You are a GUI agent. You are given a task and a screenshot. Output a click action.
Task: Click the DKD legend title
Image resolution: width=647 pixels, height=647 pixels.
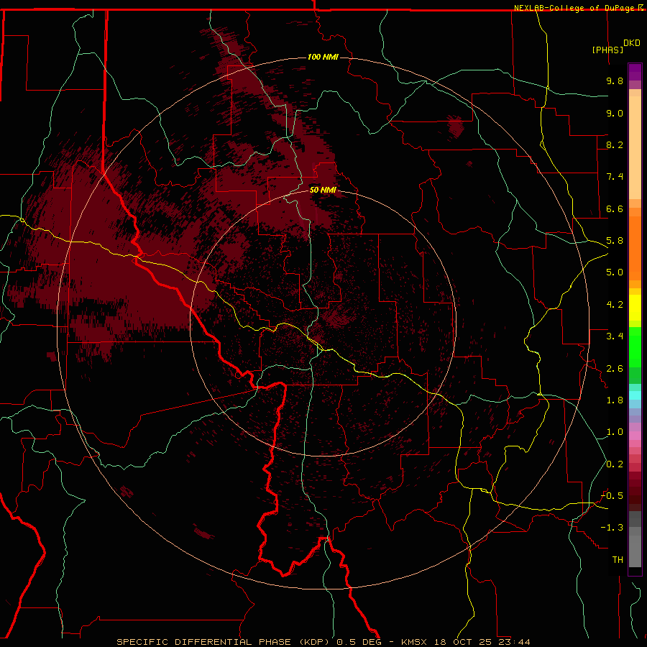[x=632, y=43]
